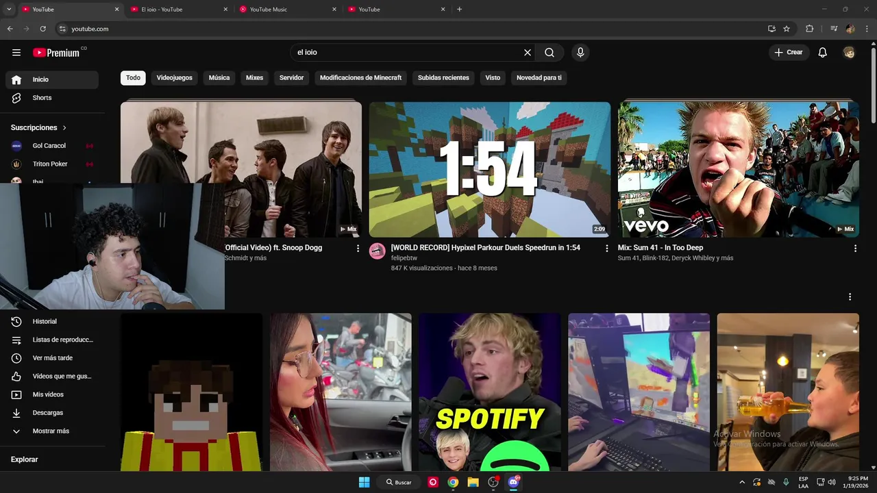877x493 pixels.
Task: Open Mis videos in the sidebar
Action: click(x=52, y=394)
